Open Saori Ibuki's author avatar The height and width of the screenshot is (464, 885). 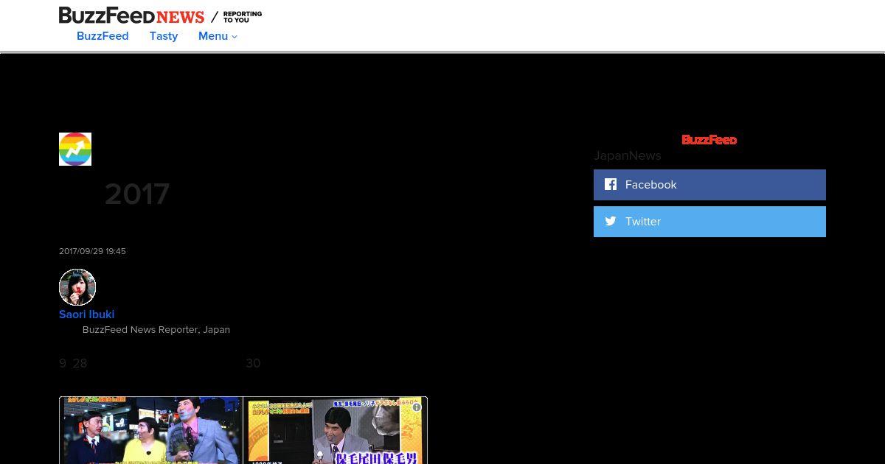[77, 287]
